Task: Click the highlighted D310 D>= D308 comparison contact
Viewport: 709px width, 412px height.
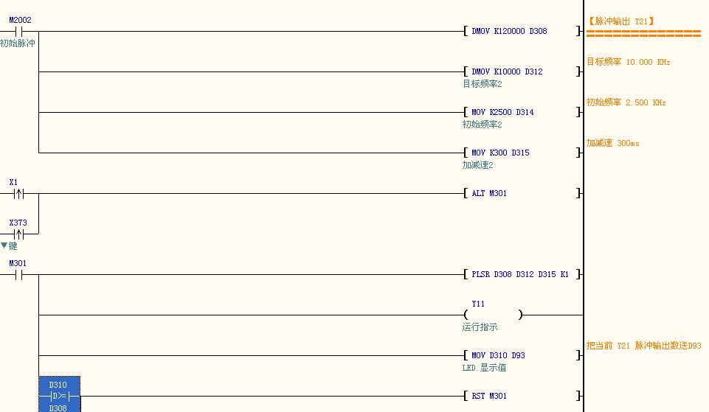Action: 59,396
